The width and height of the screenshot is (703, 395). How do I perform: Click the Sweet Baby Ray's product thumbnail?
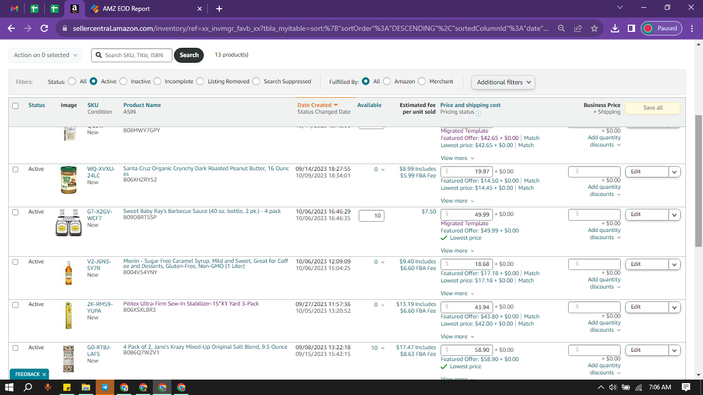(68, 223)
